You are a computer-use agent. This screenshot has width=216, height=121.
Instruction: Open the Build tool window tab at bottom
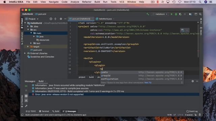pos(56,111)
